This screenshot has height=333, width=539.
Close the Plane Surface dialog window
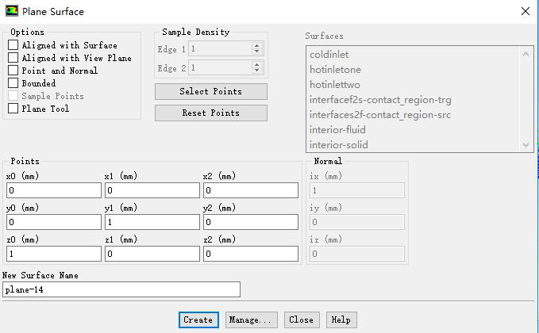coord(525,11)
